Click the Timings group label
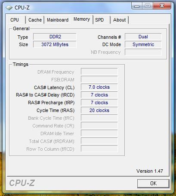Image resolution: width=176 pixels, height=196 pixels. [21, 64]
